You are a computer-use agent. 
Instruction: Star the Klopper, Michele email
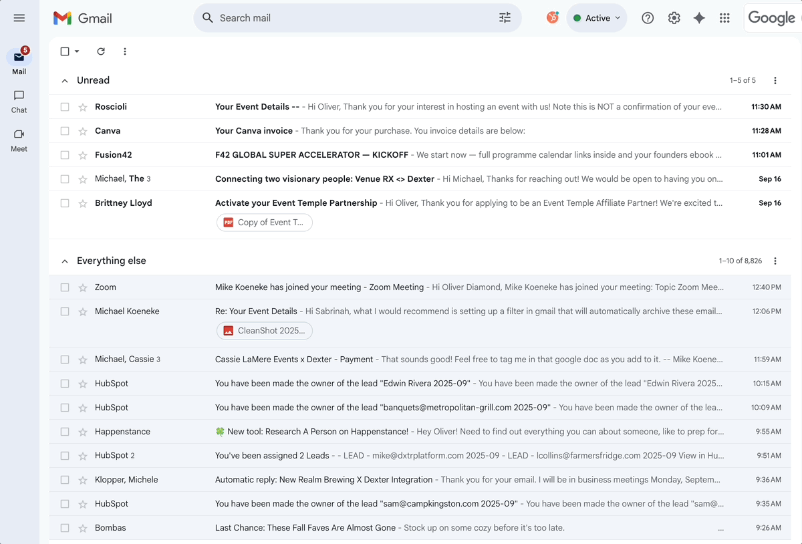click(83, 480)
